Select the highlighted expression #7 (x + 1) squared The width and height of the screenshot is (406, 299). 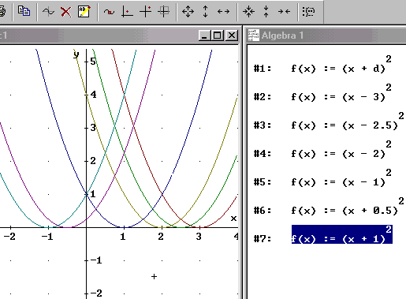tap(342, 234)
